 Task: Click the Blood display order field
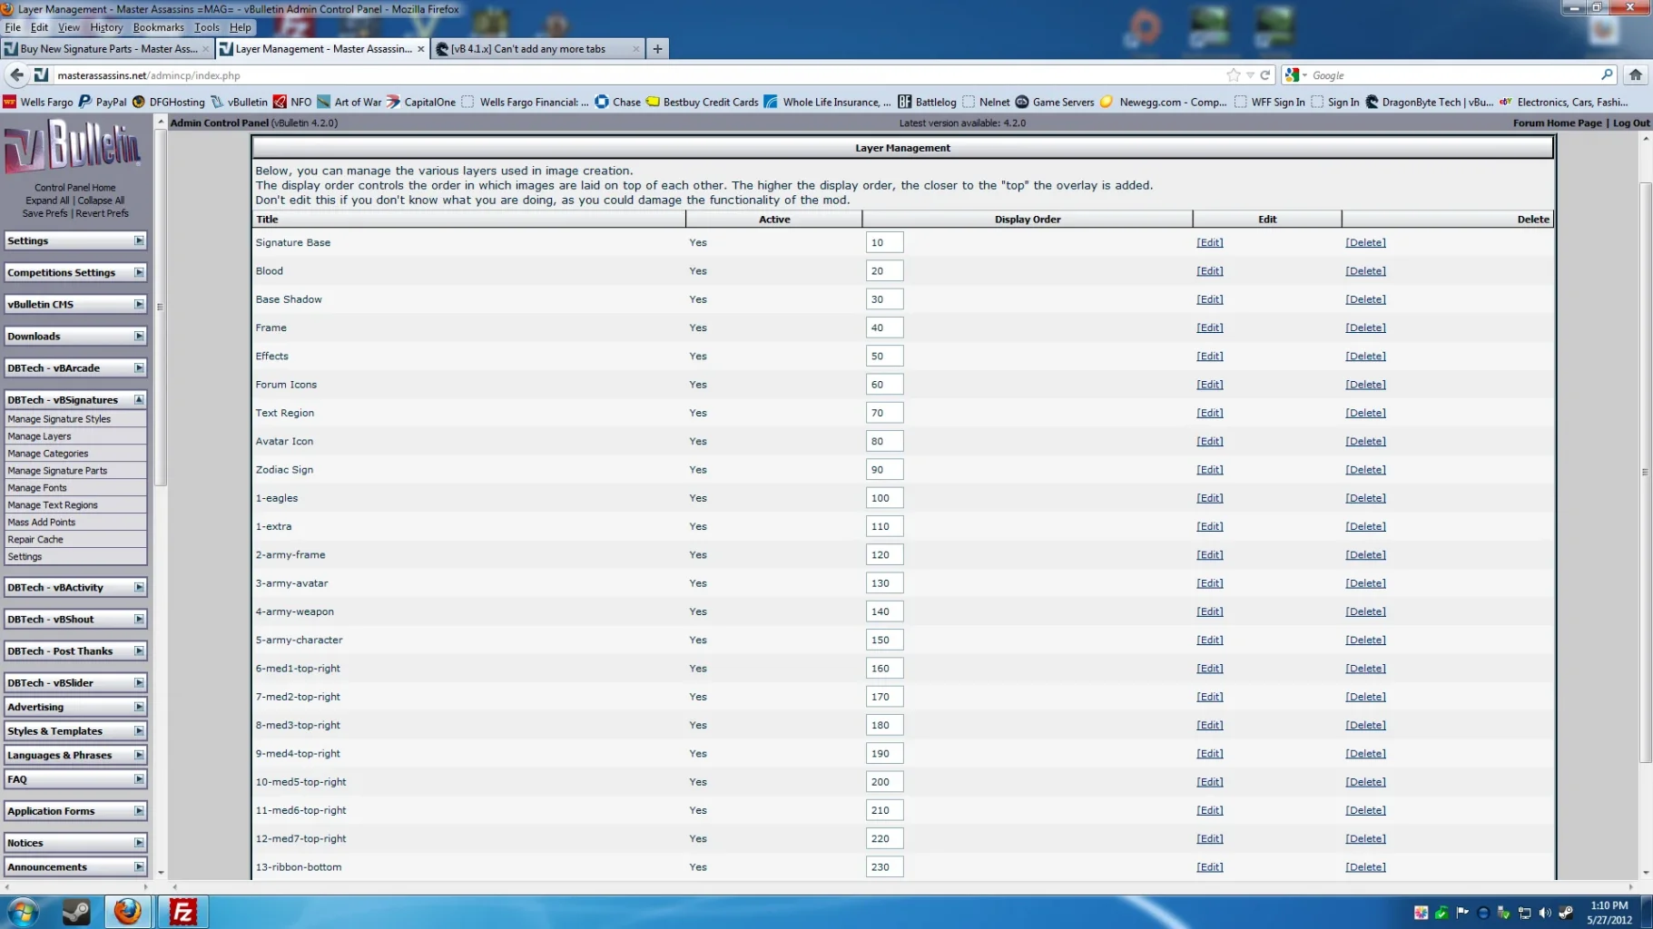click(883, 271)
